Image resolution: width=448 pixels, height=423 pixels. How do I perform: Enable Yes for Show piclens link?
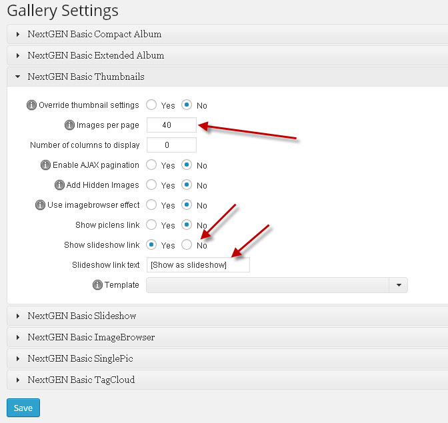(x=151, y=224)
